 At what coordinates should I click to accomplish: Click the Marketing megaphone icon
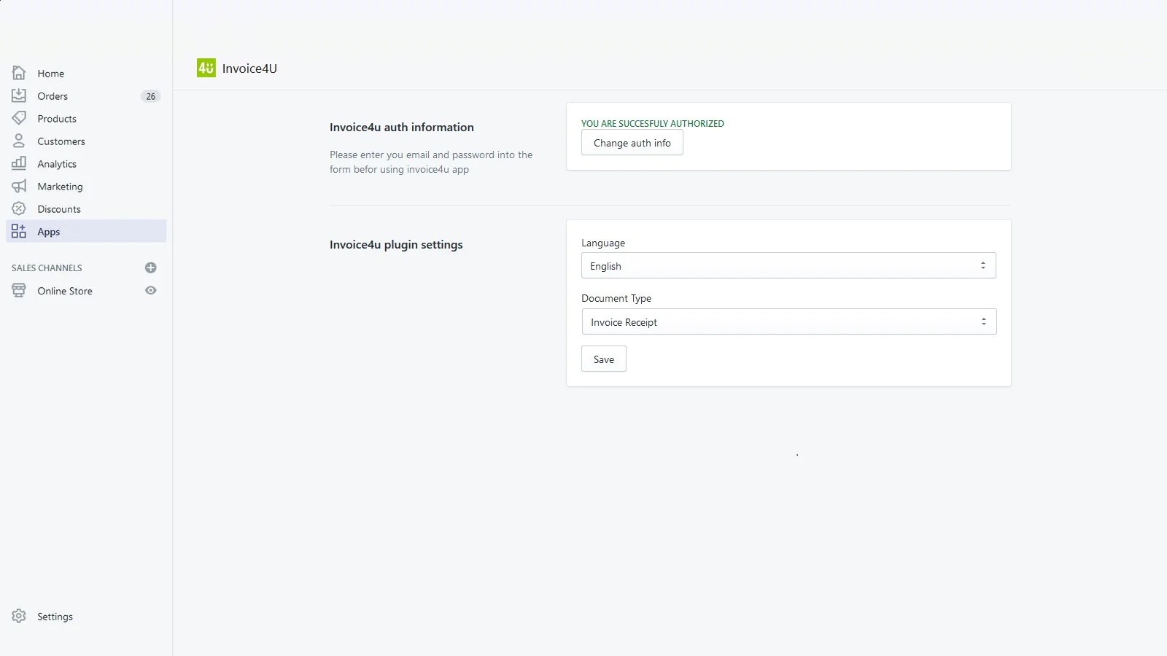click(19, 186)
